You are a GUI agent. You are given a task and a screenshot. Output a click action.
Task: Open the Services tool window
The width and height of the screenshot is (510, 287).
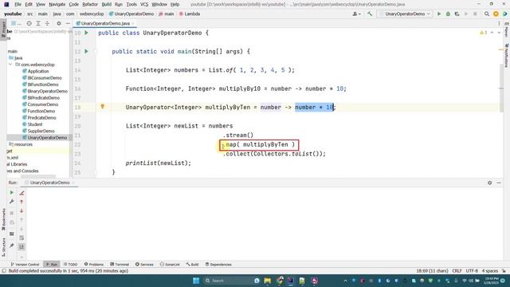(144, 264)
